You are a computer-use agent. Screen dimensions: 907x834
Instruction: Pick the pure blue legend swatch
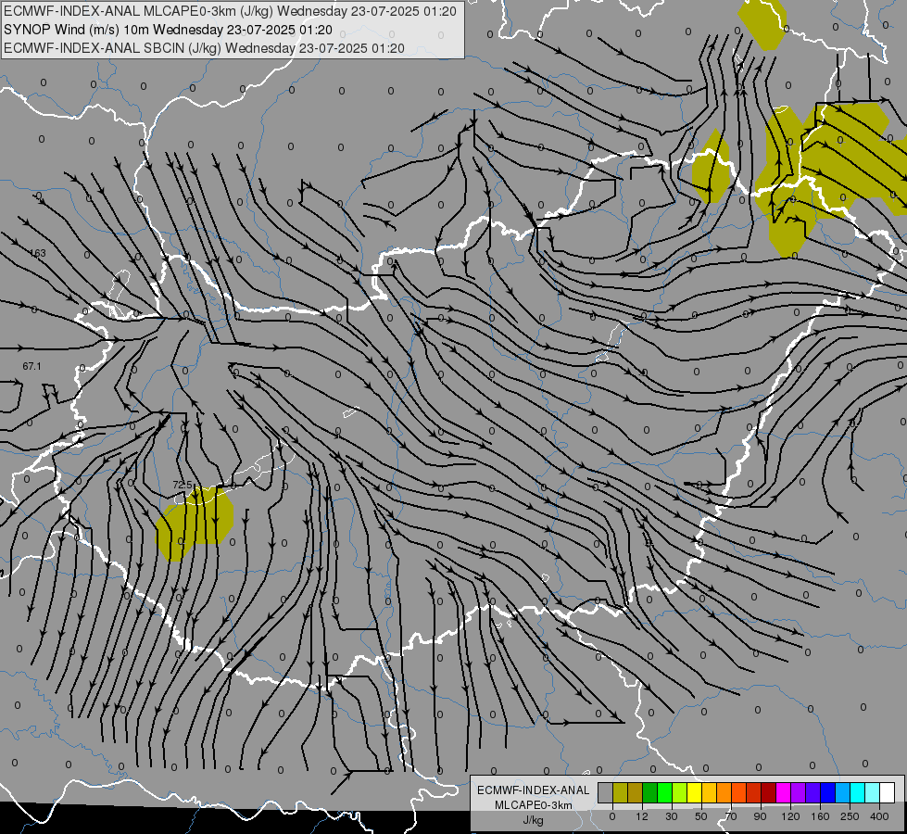(x=827, y=792)
